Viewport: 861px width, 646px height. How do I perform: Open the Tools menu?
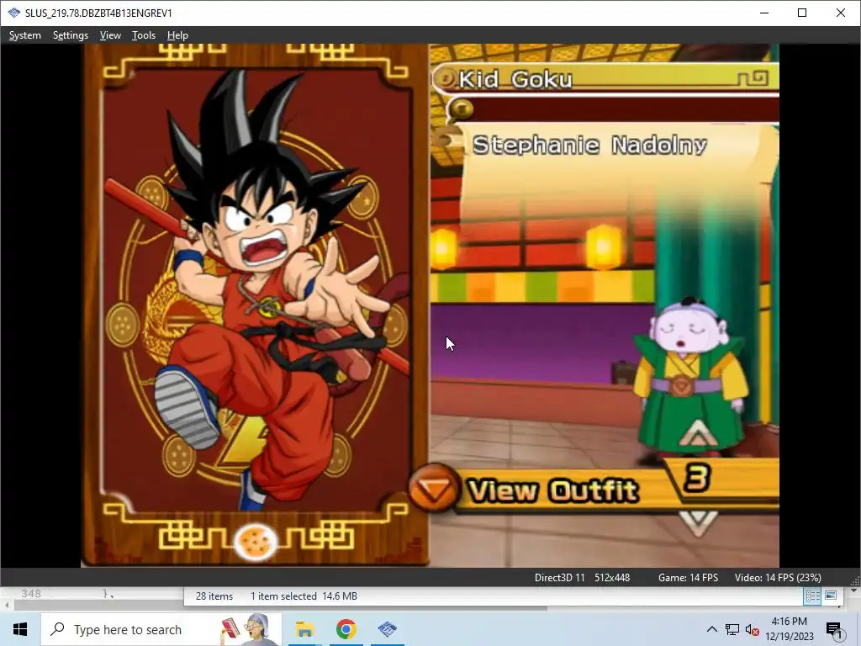point(143,35)
